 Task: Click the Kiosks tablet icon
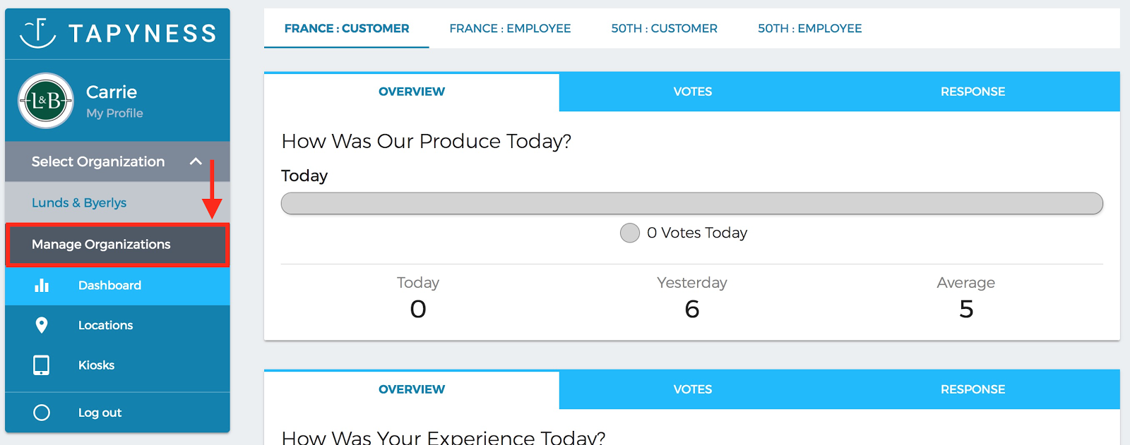click(42, 365)
